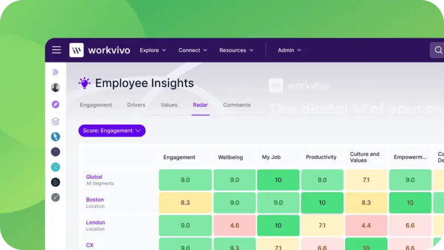The image size is (444, 250).
Task: Open the CX segment link
Action: pos(89,245)
